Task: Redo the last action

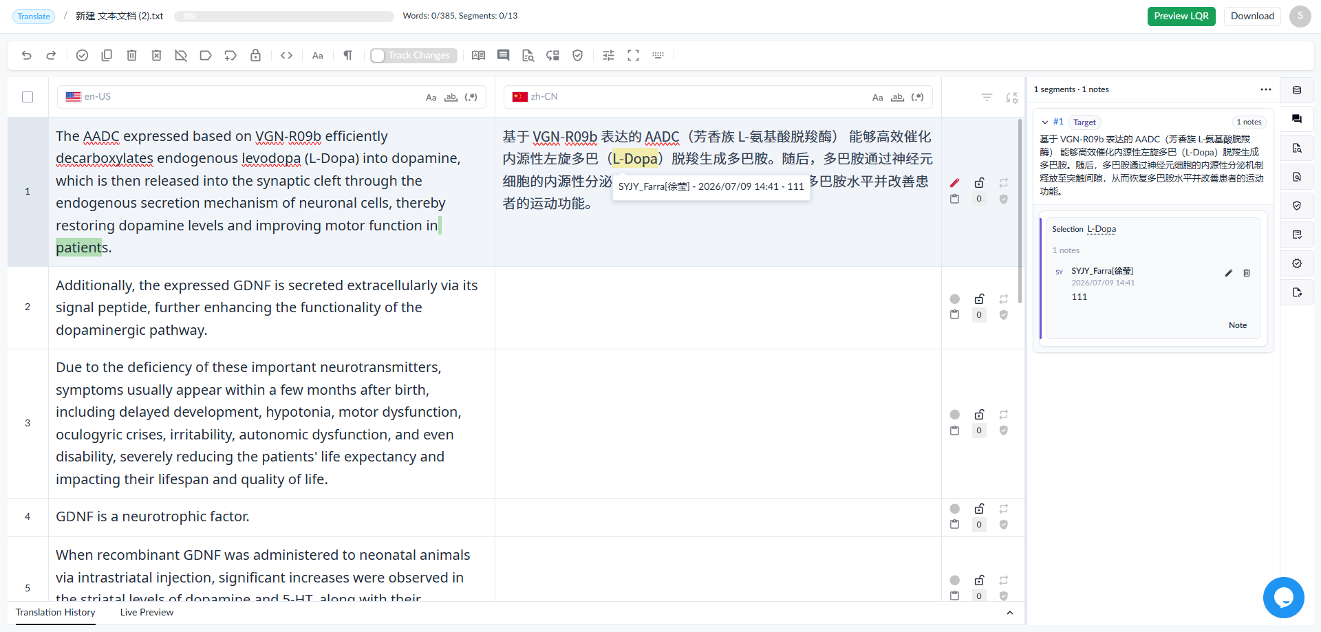Action: 51,56
